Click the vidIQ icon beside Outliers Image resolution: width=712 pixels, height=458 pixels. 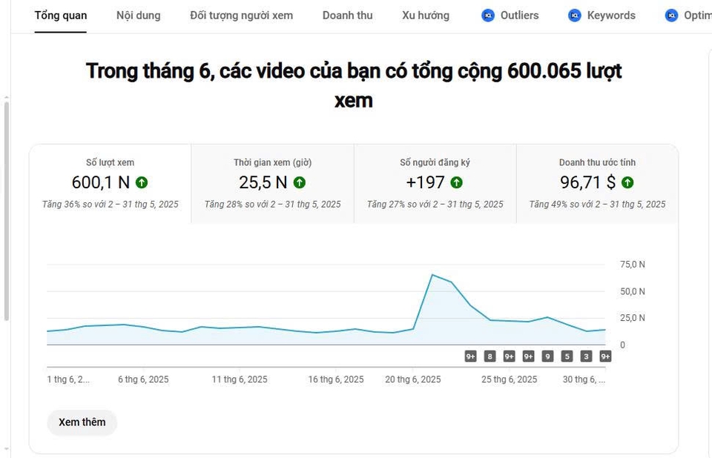[x=488, y=16]
